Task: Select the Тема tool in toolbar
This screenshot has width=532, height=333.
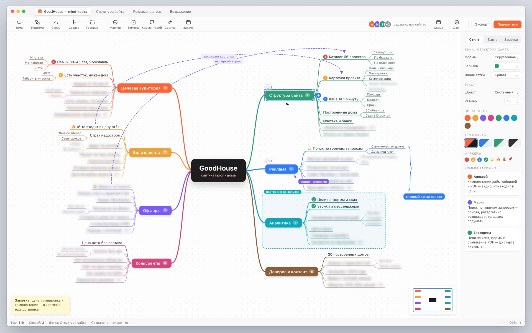Action: (x=19, y=24)
